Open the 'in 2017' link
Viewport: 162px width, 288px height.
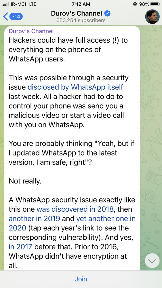pyautogui.click(x=20, y=247)
